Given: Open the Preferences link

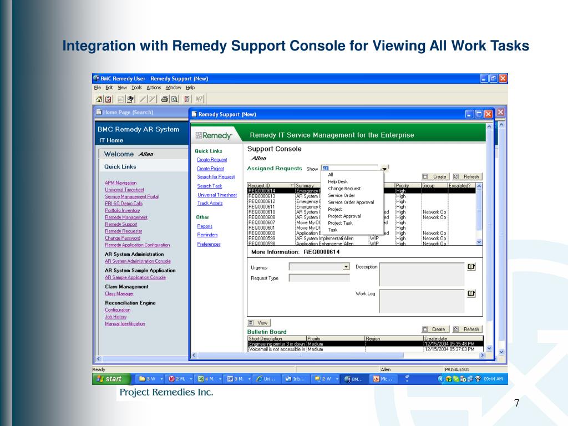Looking at the screenshot, I should [x=209, y=244].
